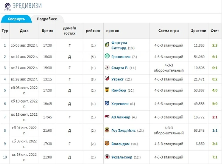This screenshot has height=164, width=222.
Task: Click the АЗ Алкмар club crest
Action: pos(107,117)
